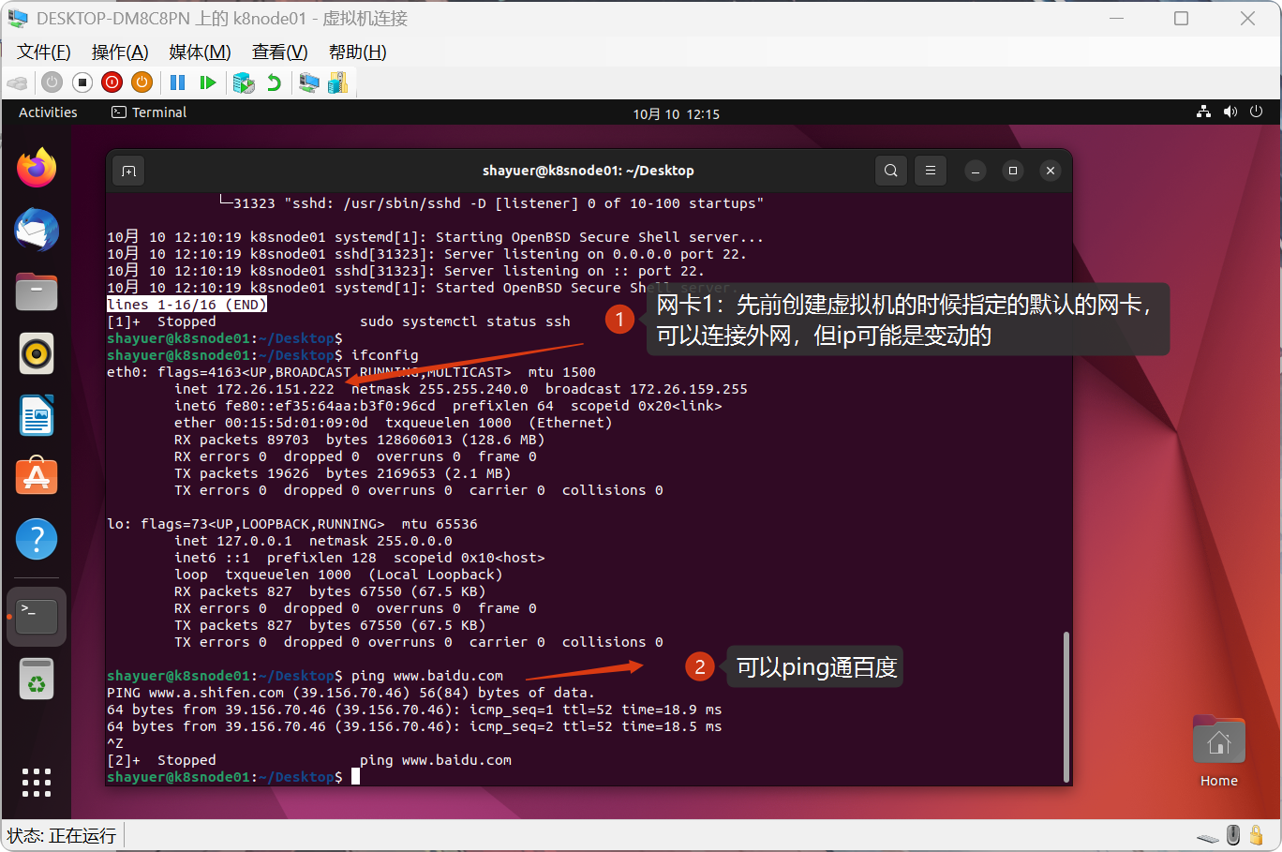Minimize the Hyper-V connection window
Viewport: 1282px width, 852px height.
1117,19
